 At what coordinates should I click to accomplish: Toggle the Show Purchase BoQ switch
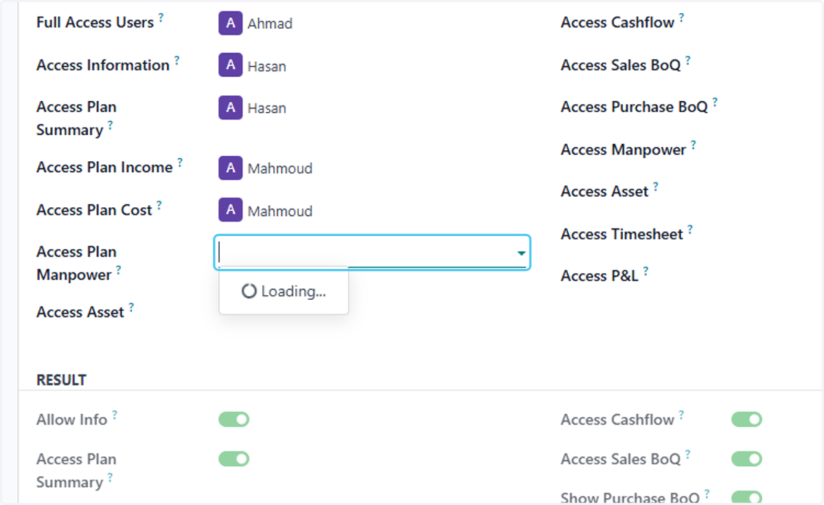(x=747, y=497)
